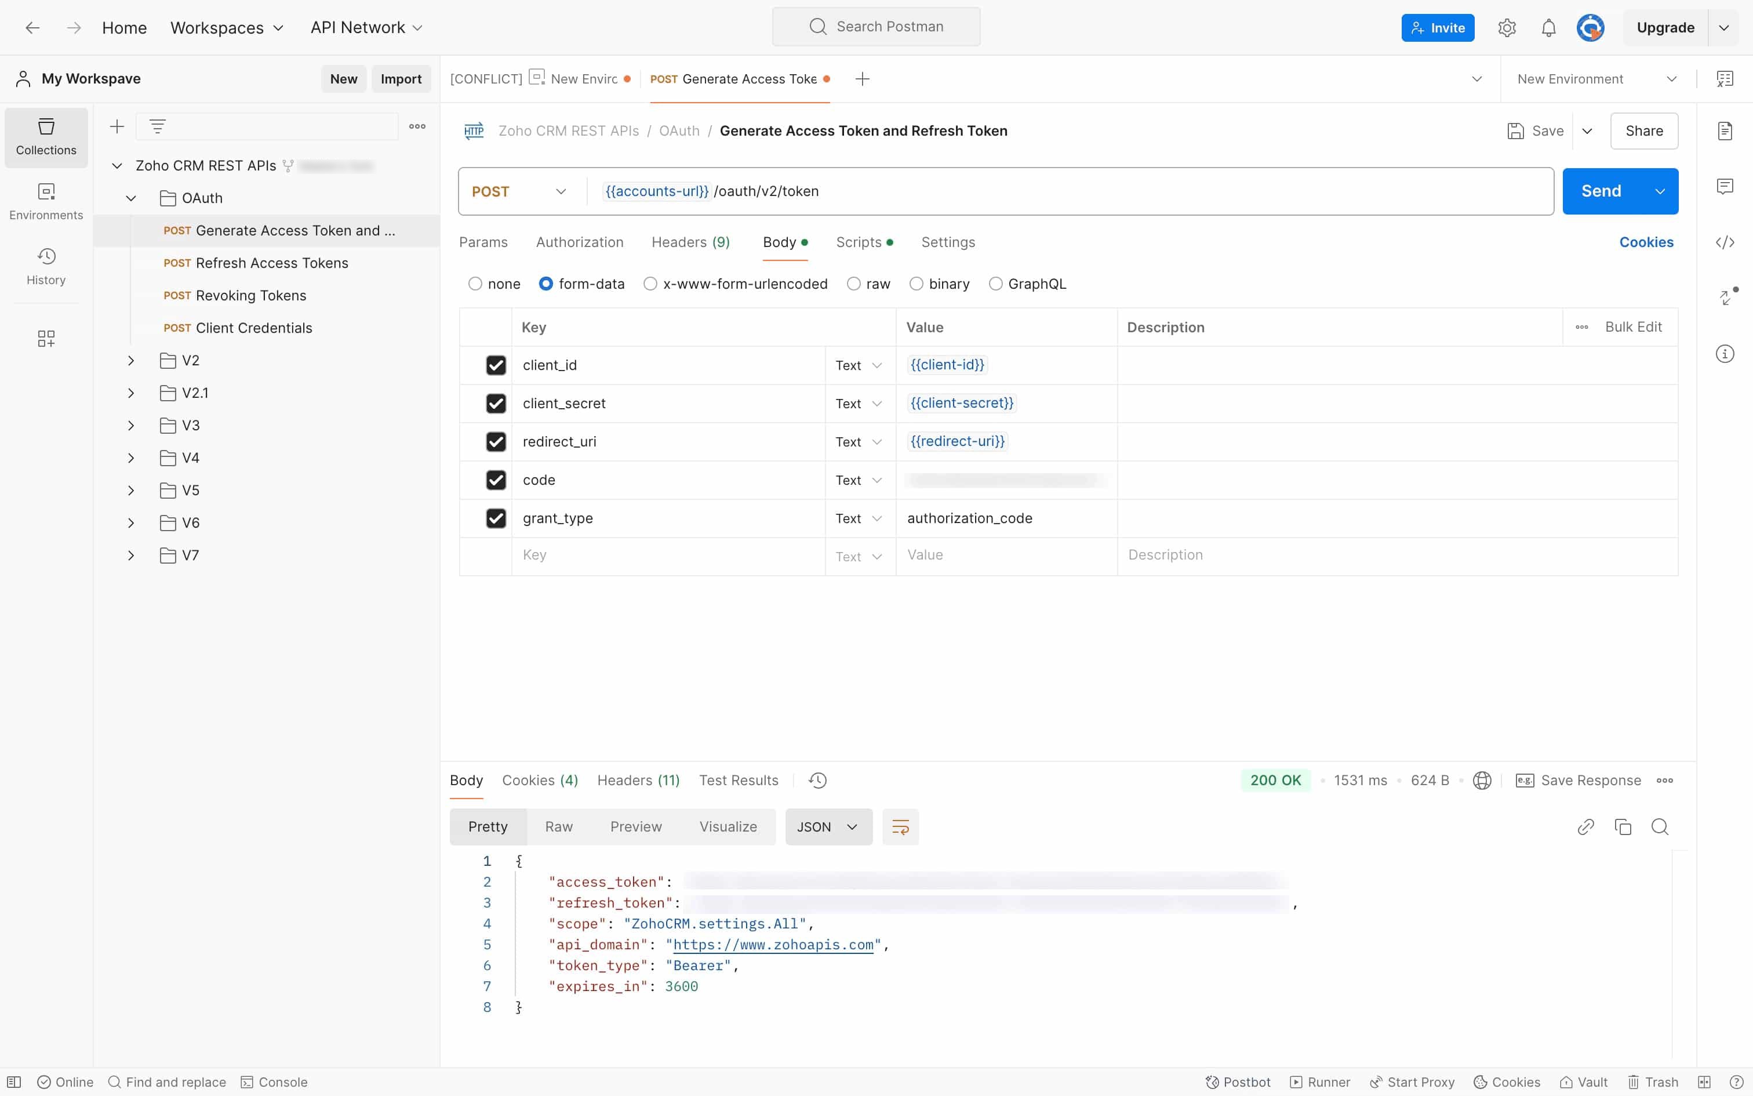
Task: Open the JSON response format dropdown
Action: pos(827,826)
